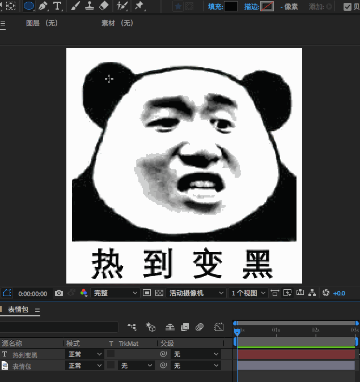Click the 源名称 column header
This screenshot has width=360, height=382.
pos(12,344)
